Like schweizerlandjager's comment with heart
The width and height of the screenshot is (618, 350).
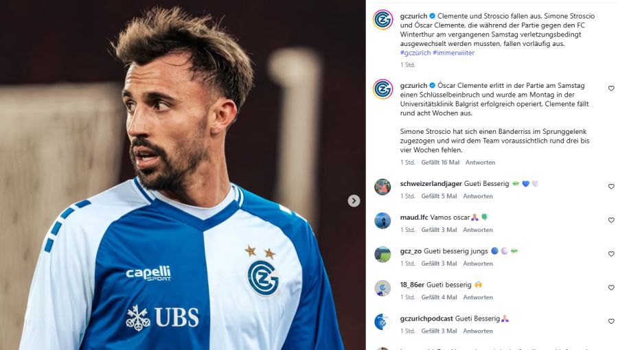611,187
